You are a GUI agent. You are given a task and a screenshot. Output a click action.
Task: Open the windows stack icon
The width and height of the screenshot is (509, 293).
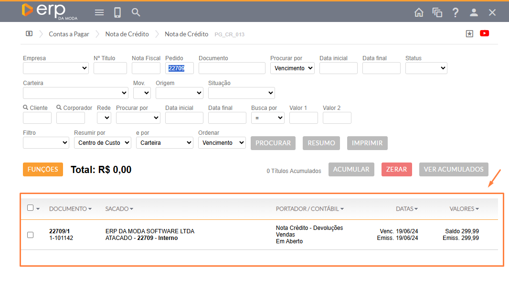tap(437, 12)
